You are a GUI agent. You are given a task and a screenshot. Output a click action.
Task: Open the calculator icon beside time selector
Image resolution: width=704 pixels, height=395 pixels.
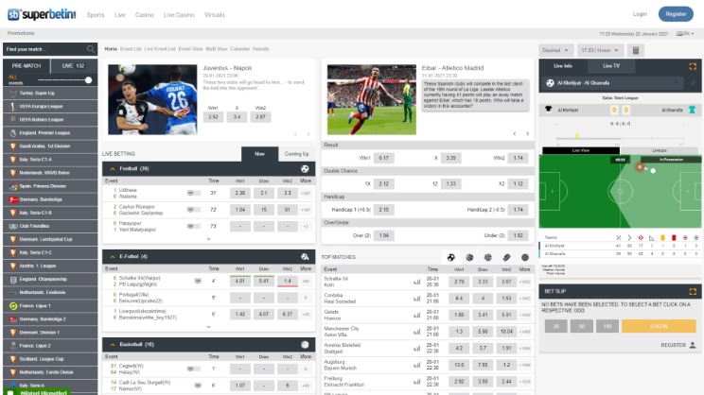pos(635,50)
